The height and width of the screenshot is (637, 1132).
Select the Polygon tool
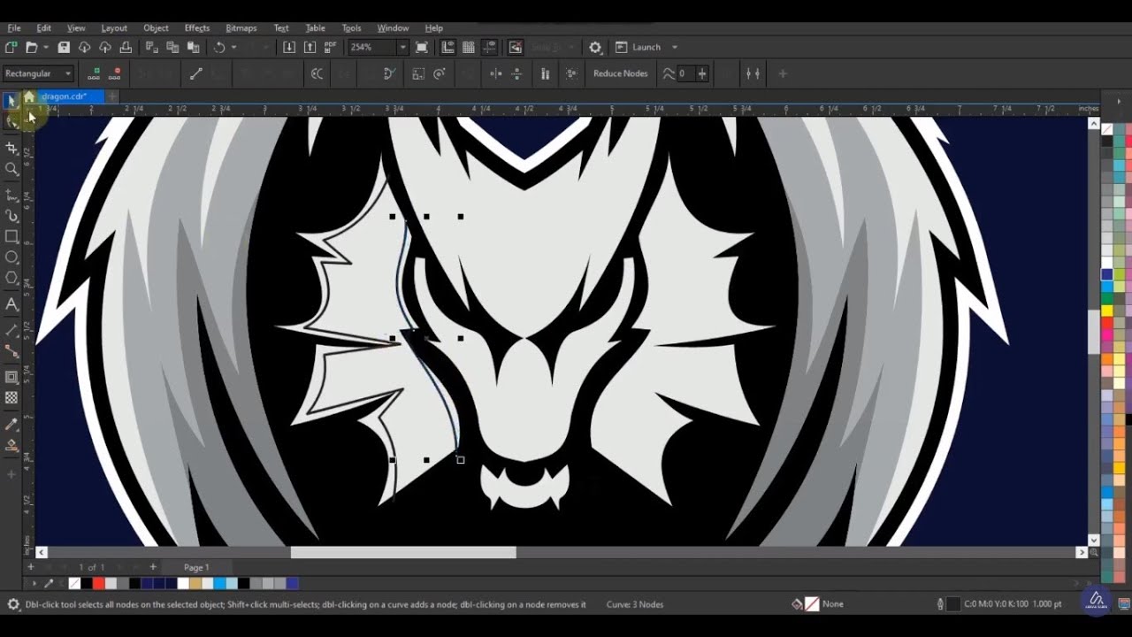click(11, 278)
